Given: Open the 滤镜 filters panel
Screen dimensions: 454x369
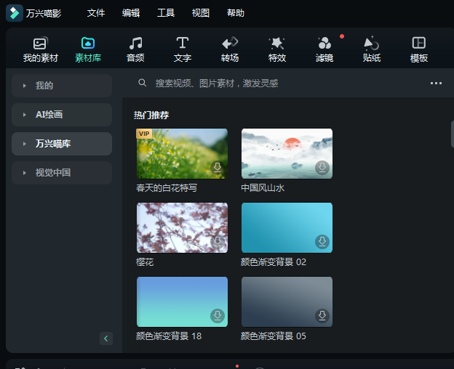Looking at the screenshot, I should (324, 49).
